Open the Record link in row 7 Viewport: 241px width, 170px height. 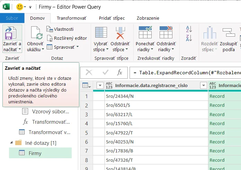pyautogui.click(x=217, y=151)
